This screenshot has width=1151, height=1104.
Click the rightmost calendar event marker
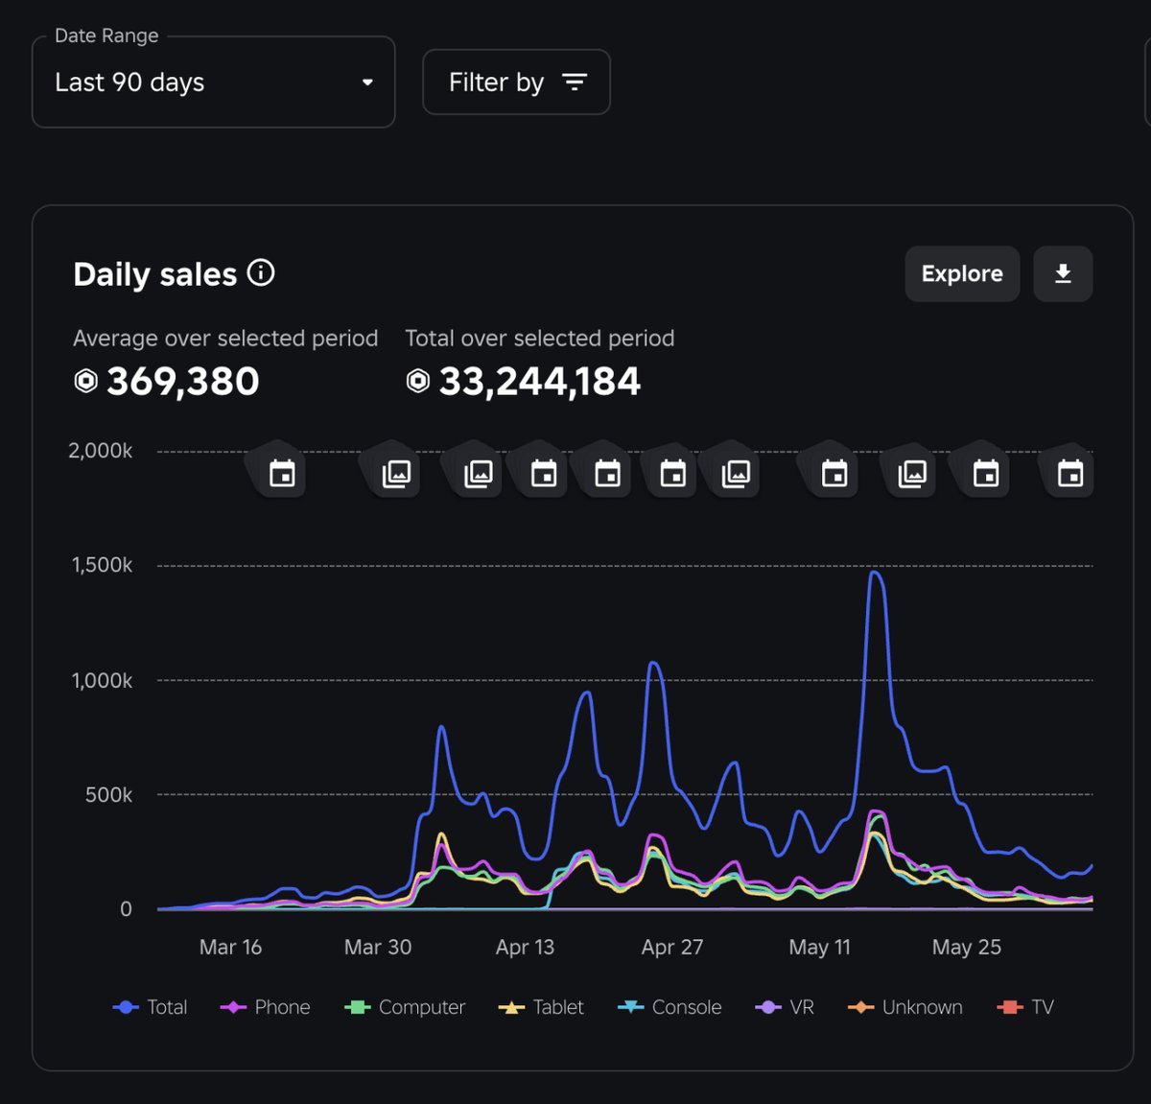tap(1070, 473)
